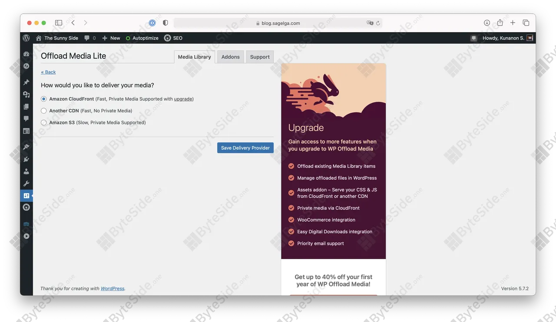The image size is (556, 322).
Task: Go back with Safari back arrow
Action: point(73,23)
